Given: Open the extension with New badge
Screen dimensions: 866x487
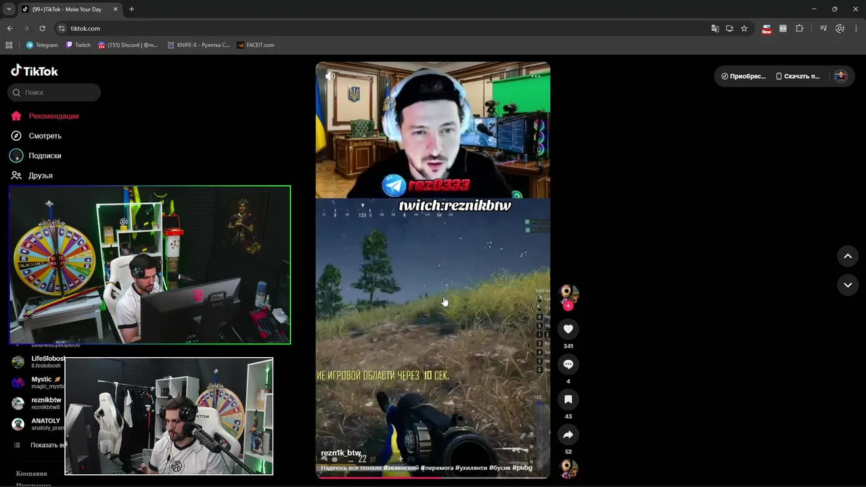Looking at the screenshot, I should [767, 28].
